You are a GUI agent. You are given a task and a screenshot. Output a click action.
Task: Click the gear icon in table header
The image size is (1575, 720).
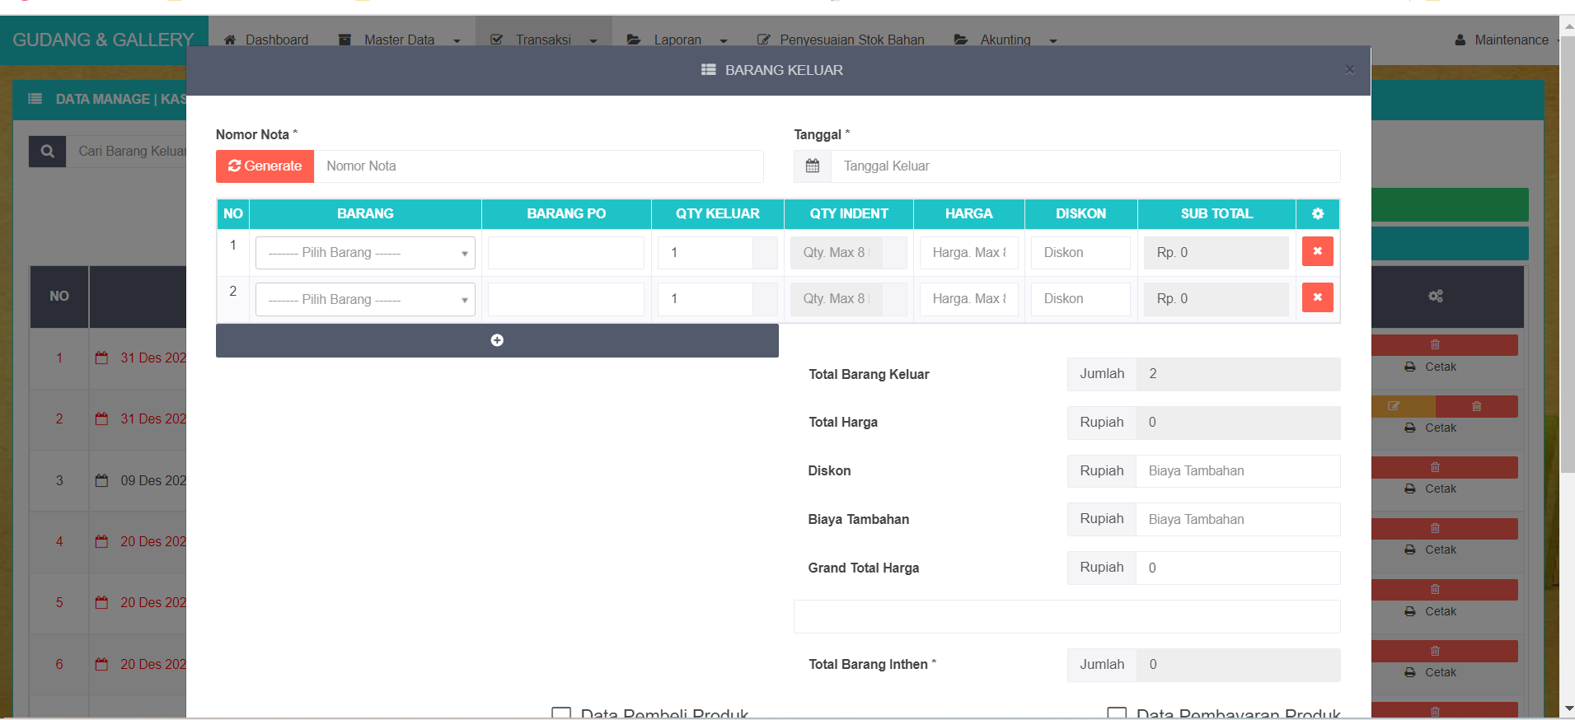pyautogui.click(x=1317, y=214)
